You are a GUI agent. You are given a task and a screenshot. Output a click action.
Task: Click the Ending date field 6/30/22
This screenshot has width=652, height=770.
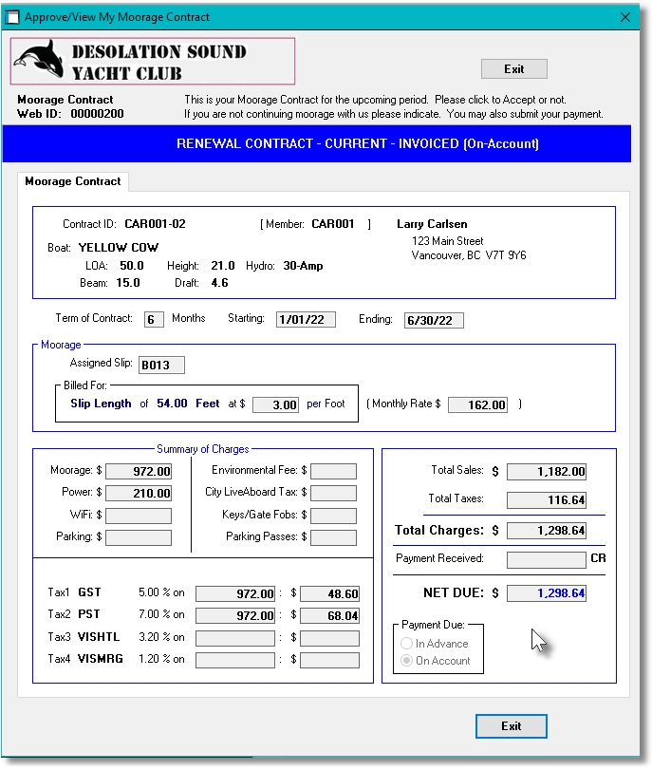(x=434, y=320)
